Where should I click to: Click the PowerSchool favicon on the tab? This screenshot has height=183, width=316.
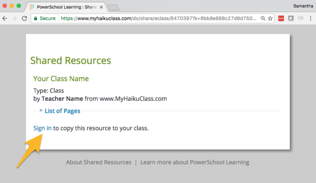click(x=32, y=7)
